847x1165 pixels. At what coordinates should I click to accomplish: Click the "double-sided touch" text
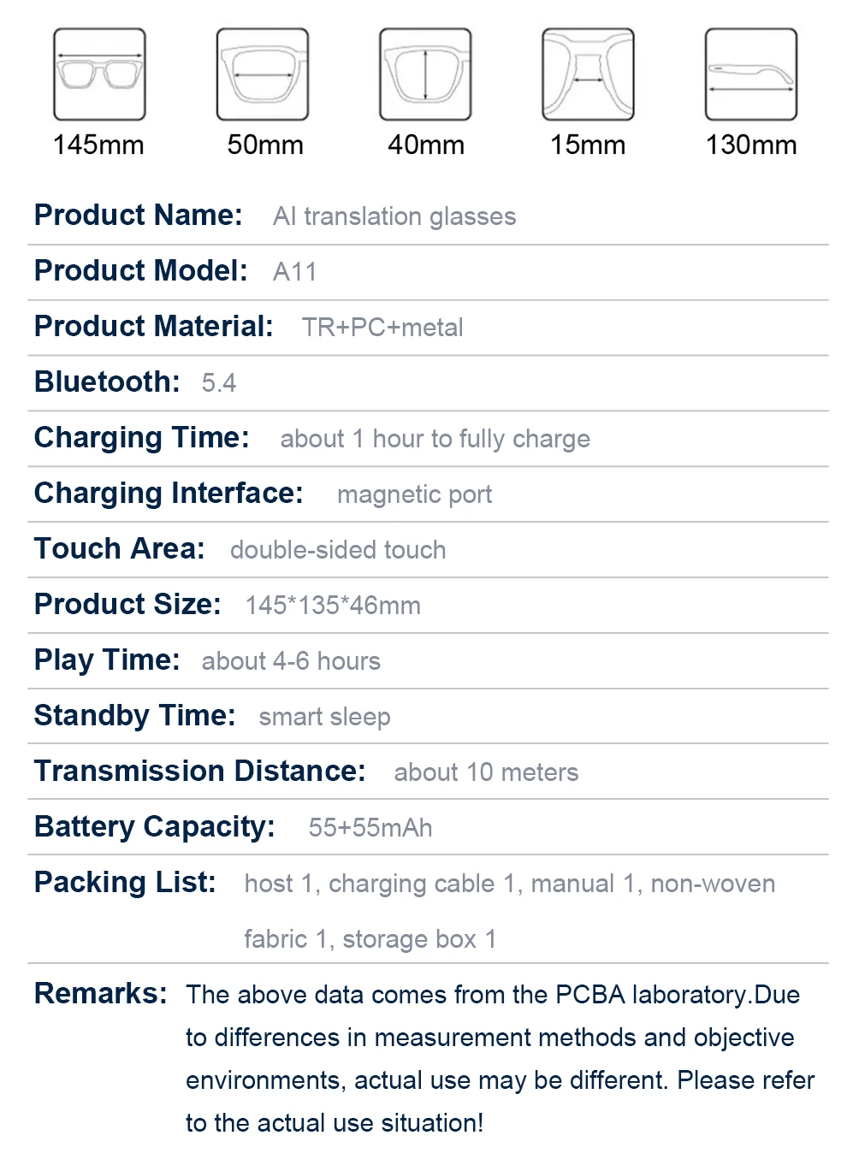point(338,550)
